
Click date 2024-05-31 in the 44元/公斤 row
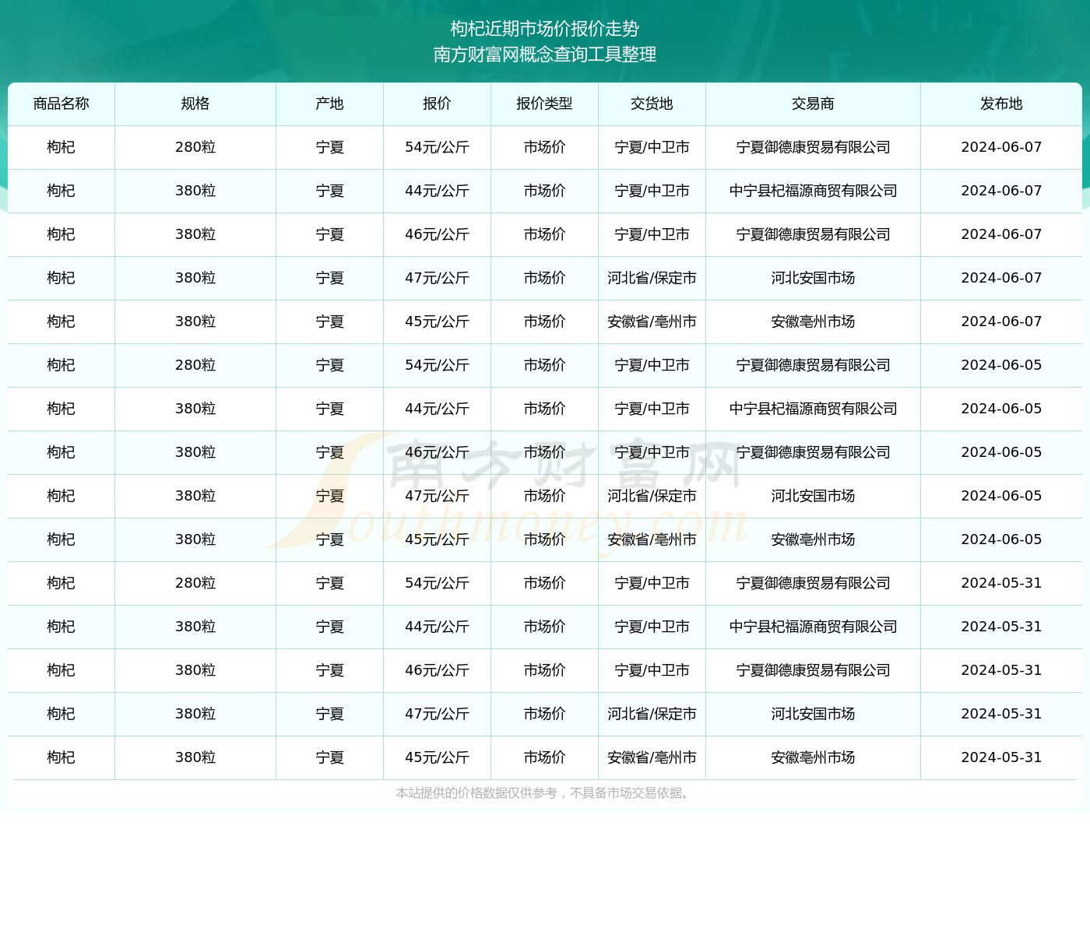pyautogui.click(x=1001, y=627)
